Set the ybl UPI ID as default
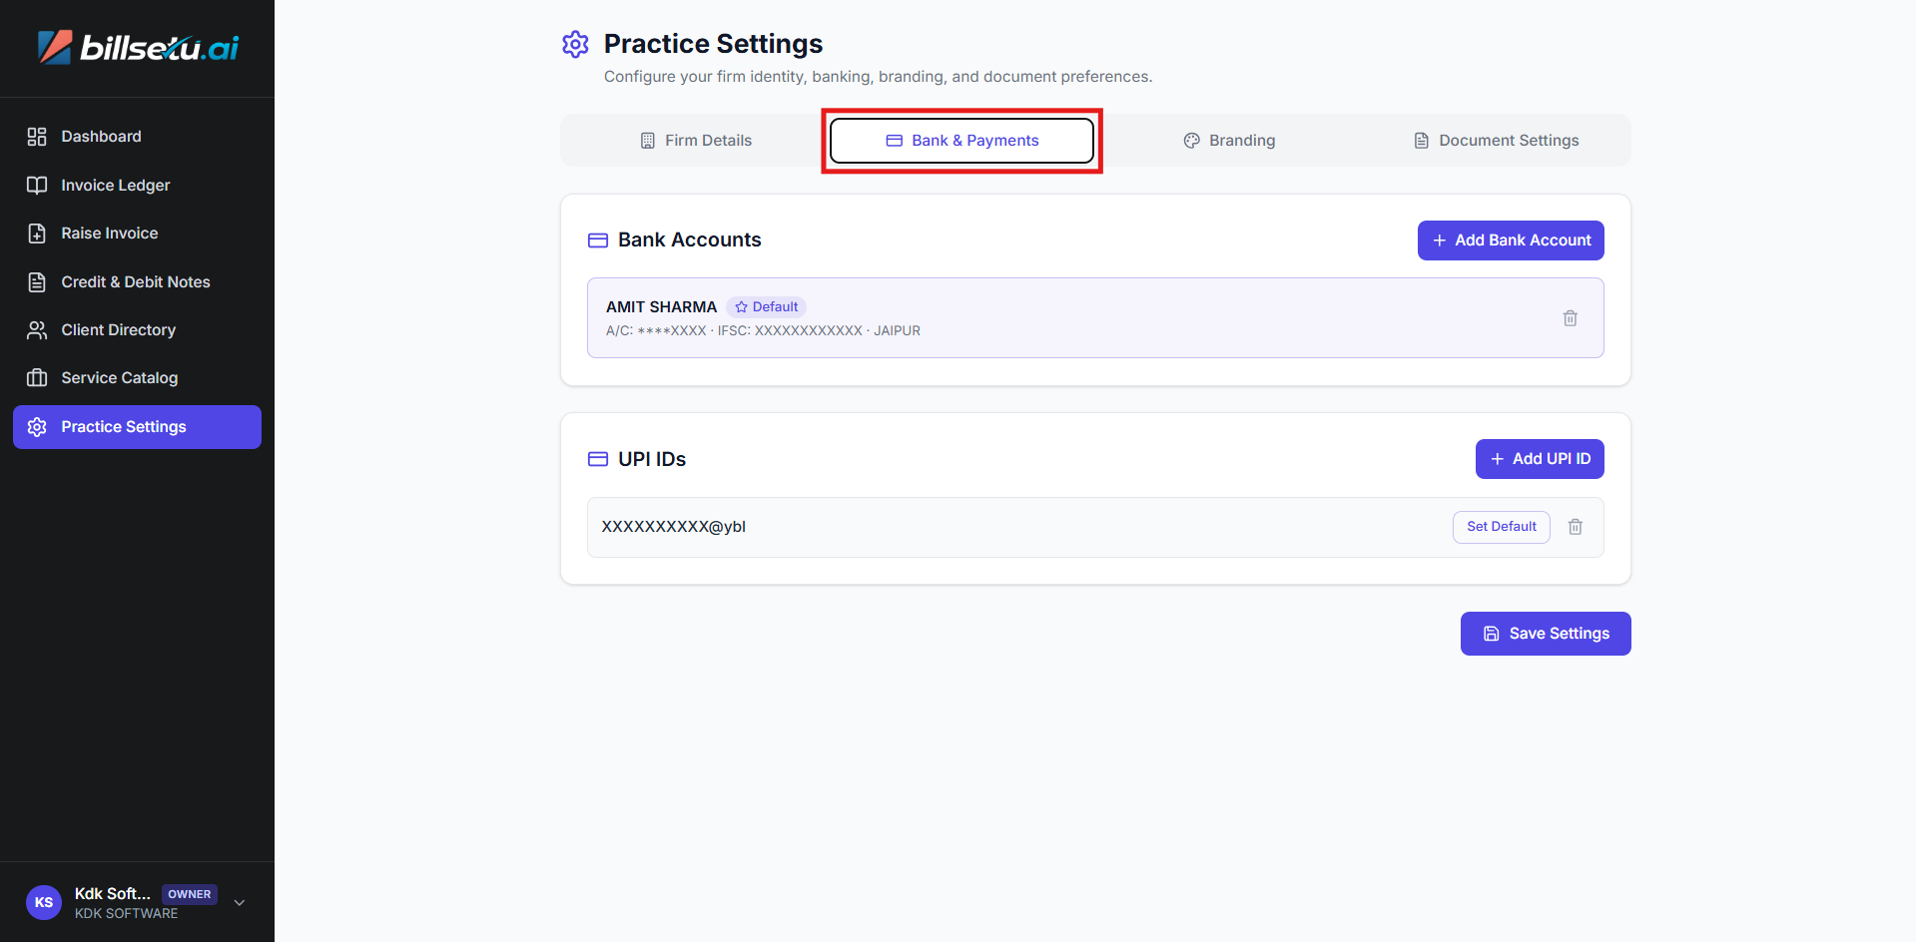Image resolution: width=1916 pixels, height=942 pixels. (x=1501, y=527)
